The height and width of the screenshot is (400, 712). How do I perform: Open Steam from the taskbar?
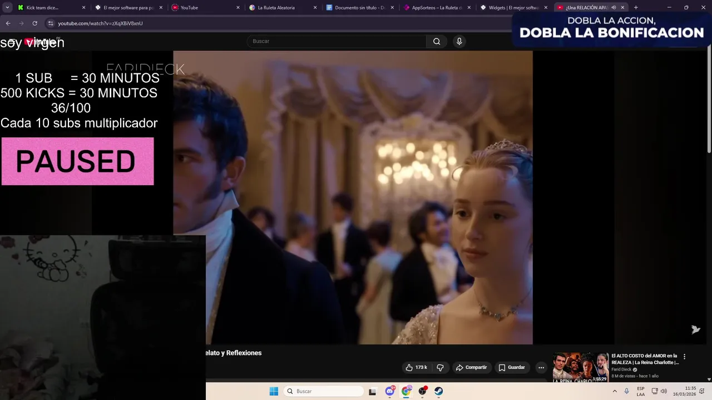[438, 391]
